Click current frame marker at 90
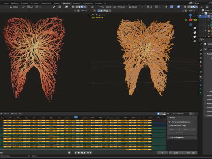Screen dimensions: 212x159 (x=76, y=117)
